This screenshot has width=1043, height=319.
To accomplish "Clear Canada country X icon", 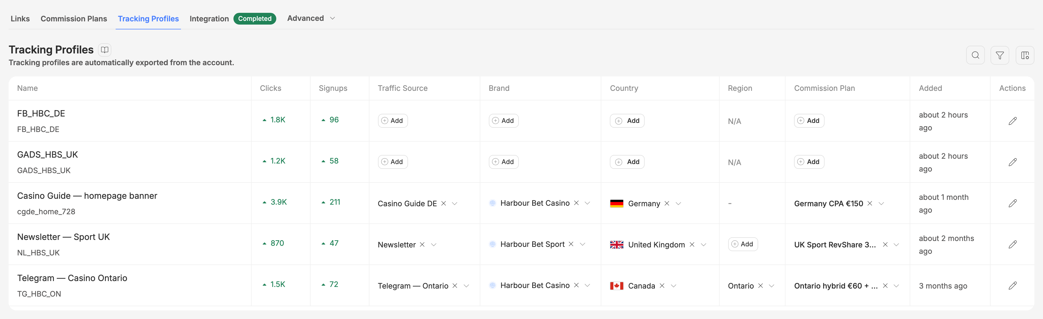I will pos(662,286).
